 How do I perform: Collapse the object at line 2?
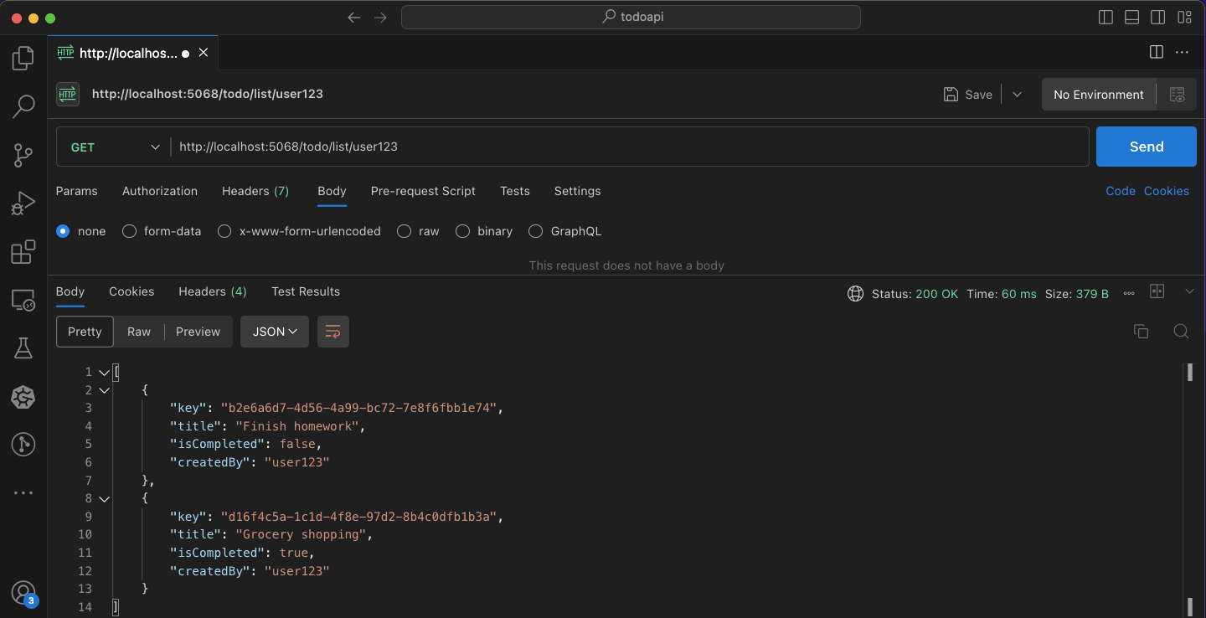tap(104, 390)
